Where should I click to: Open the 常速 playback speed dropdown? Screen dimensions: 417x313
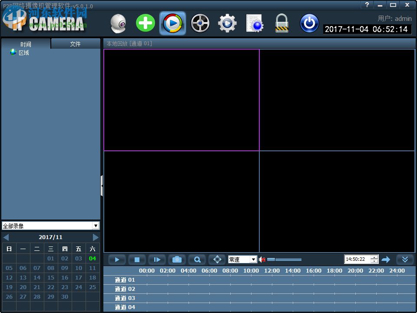point(253,260)
